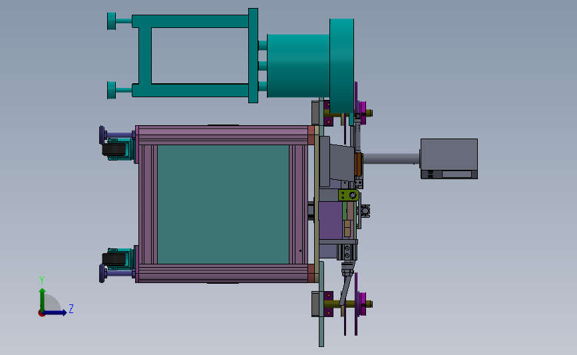The height and width of the screenshot is (355, 577).
Task: Select the dark green center panel of the frame
Action: (x=223, y=204)
